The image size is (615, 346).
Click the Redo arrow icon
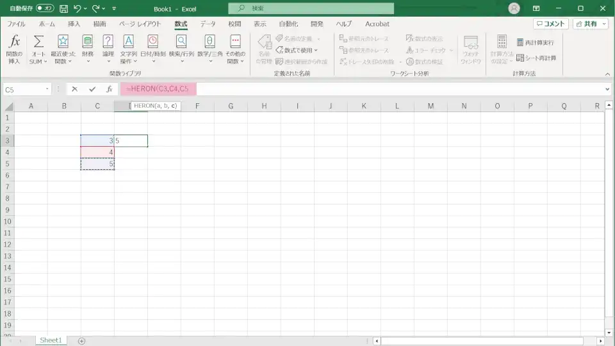coord(95,8)
